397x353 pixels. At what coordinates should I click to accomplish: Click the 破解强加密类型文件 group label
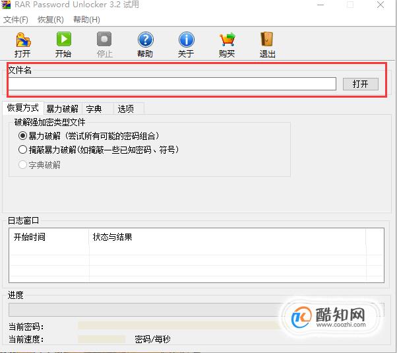tap(49, 123)
